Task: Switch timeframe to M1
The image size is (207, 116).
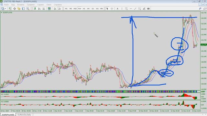Action: (66, 9)
